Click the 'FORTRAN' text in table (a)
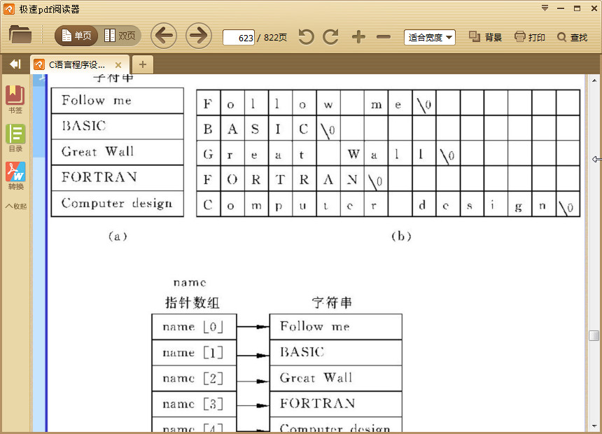This screenshot has height=434, width=602. (x=99, y=177)
